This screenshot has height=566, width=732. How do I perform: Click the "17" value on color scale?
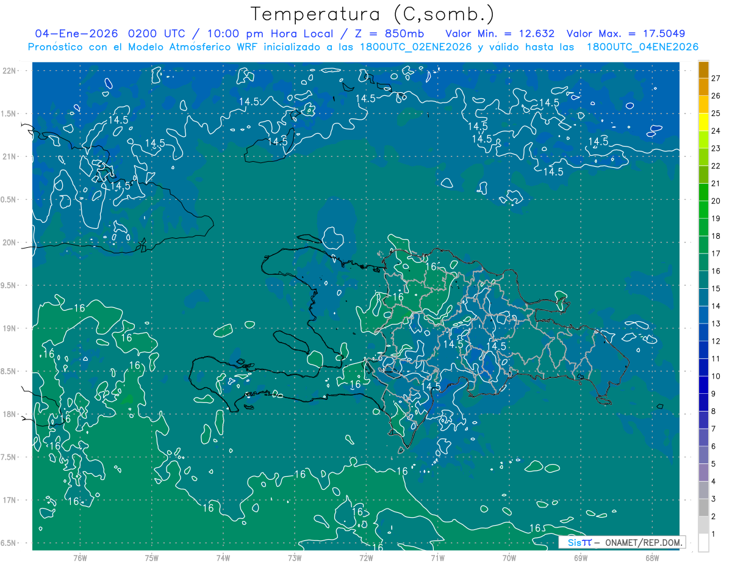pyautogui.click(x=716, y=253)
